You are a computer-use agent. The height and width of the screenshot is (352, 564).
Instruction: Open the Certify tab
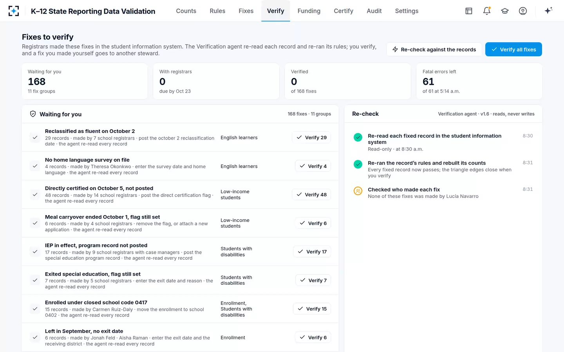(343, 11)
